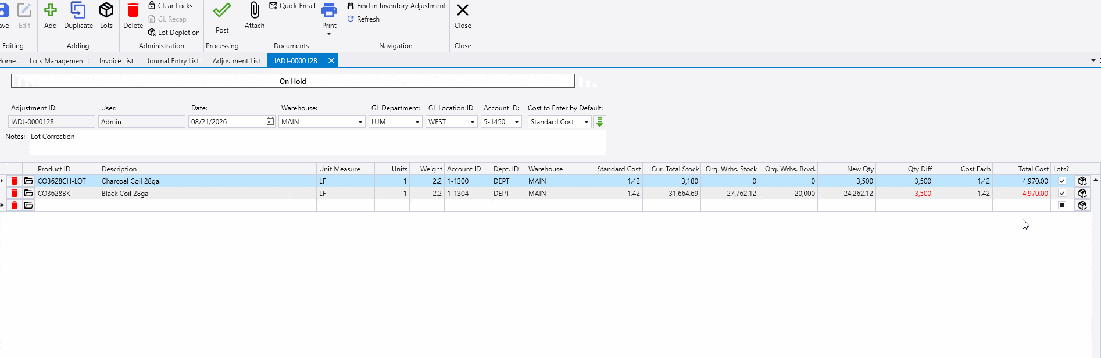
Task: Open the Print dropdown arrow
Action: 329,34
